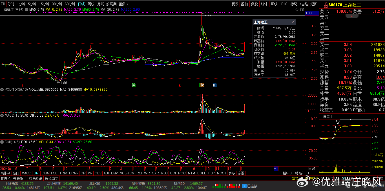Click the red 财 marker on chart
Screen dimensions: 385x191
coord(215,85)
